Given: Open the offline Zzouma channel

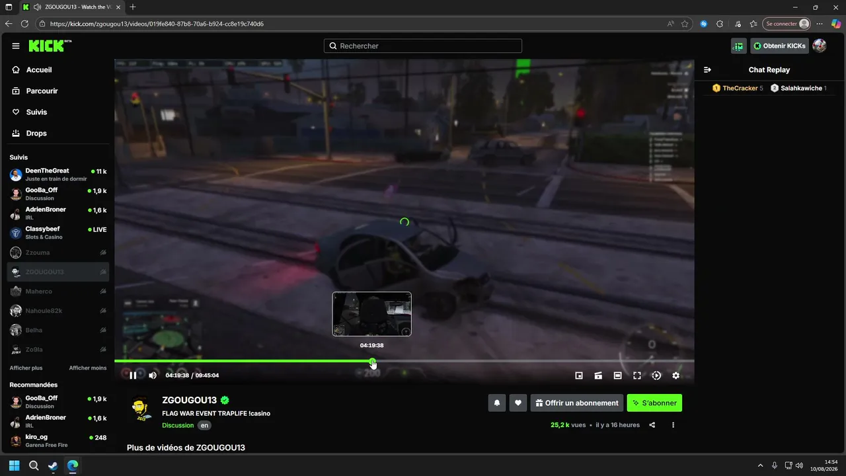Looking at the screenshot, I should [58, 253].
